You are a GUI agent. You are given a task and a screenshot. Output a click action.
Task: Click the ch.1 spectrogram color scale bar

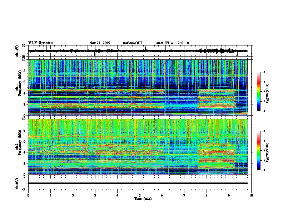click(x=258, y=92)
